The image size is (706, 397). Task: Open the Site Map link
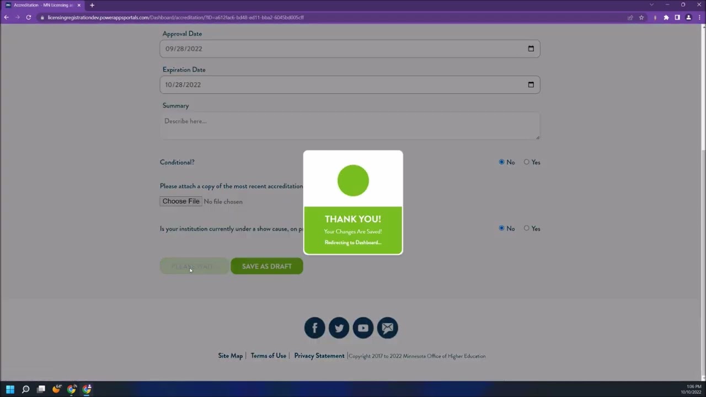coord(230,356)
